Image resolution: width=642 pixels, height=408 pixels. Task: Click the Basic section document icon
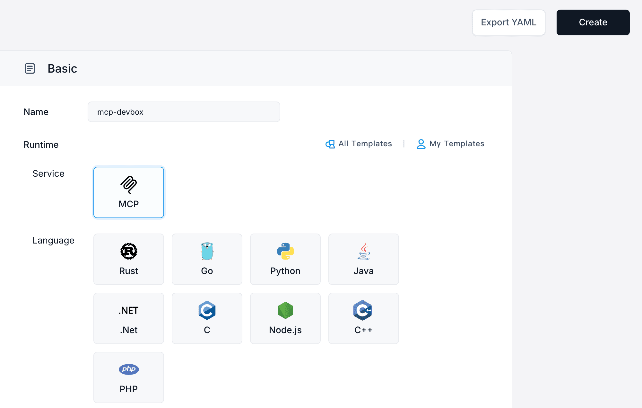click(x=30, y=68)
